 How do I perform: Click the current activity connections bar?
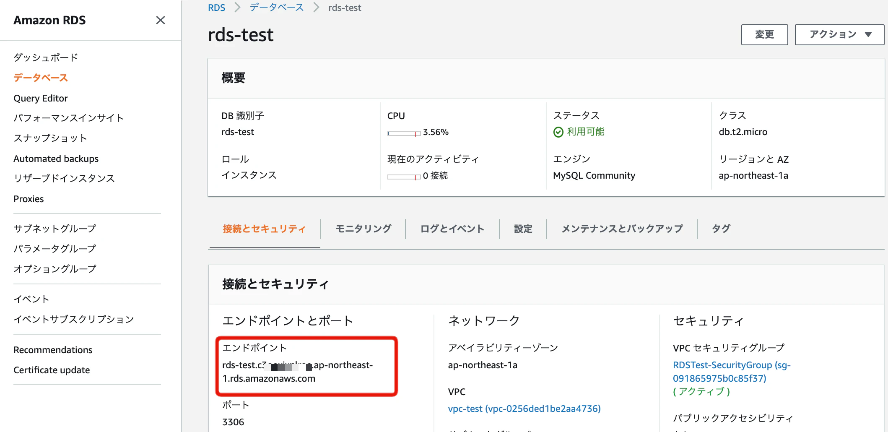click(x=404, y=177)
